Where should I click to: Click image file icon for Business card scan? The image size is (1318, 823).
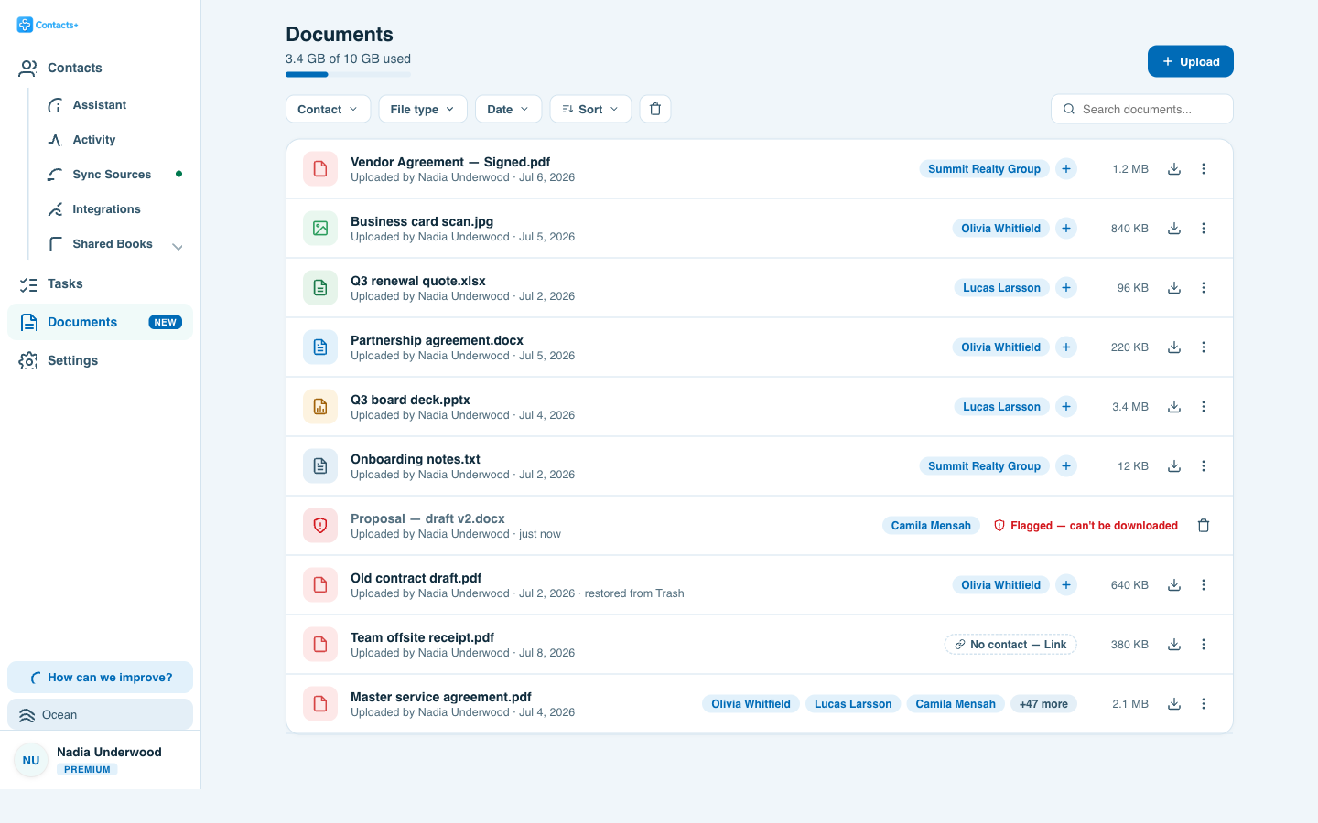pos(320,229)
